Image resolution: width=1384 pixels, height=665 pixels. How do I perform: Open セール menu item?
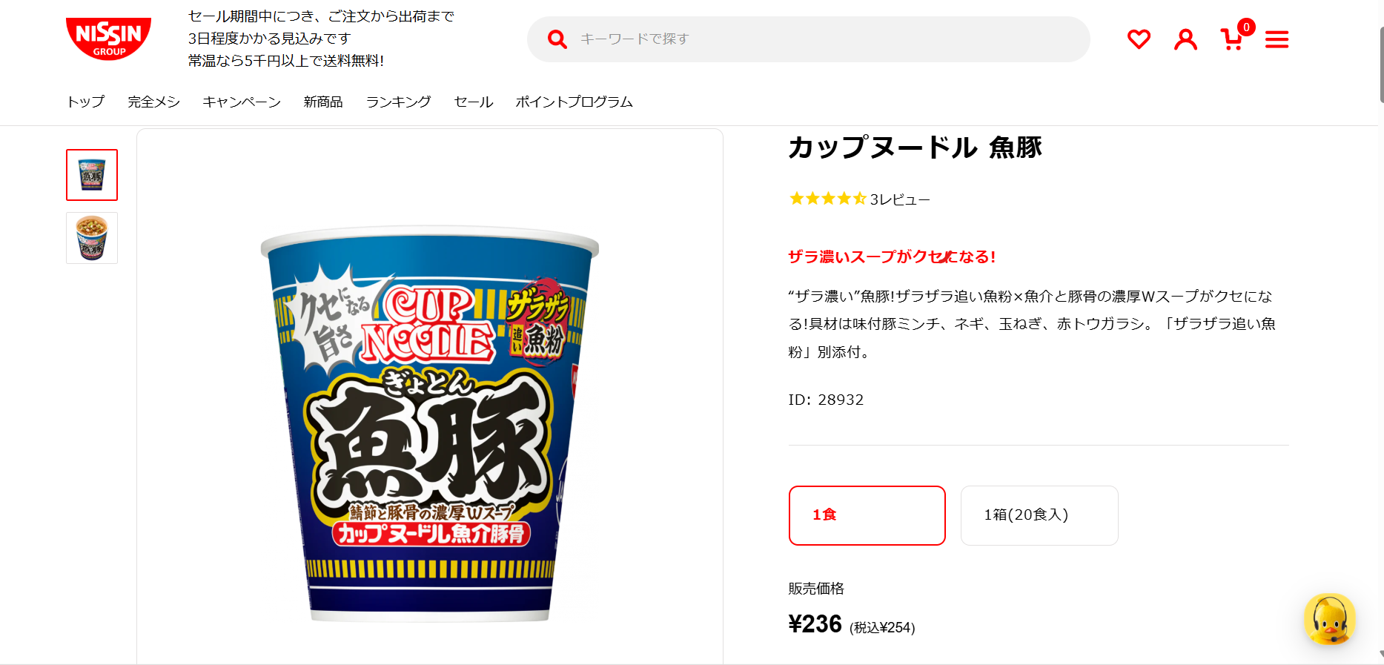click(x=473, y=102)
